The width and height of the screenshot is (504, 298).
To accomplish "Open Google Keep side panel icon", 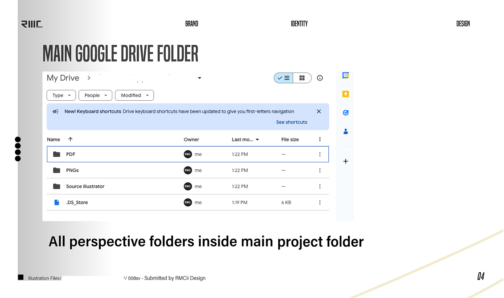I will [345, 94].
